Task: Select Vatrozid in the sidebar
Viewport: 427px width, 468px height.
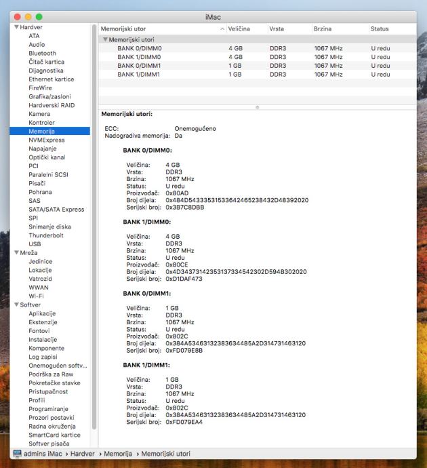Action: point(40,279)
